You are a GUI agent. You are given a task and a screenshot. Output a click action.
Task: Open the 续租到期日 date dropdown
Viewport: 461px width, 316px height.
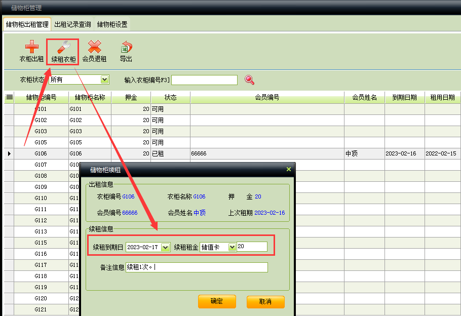[165, 247]
